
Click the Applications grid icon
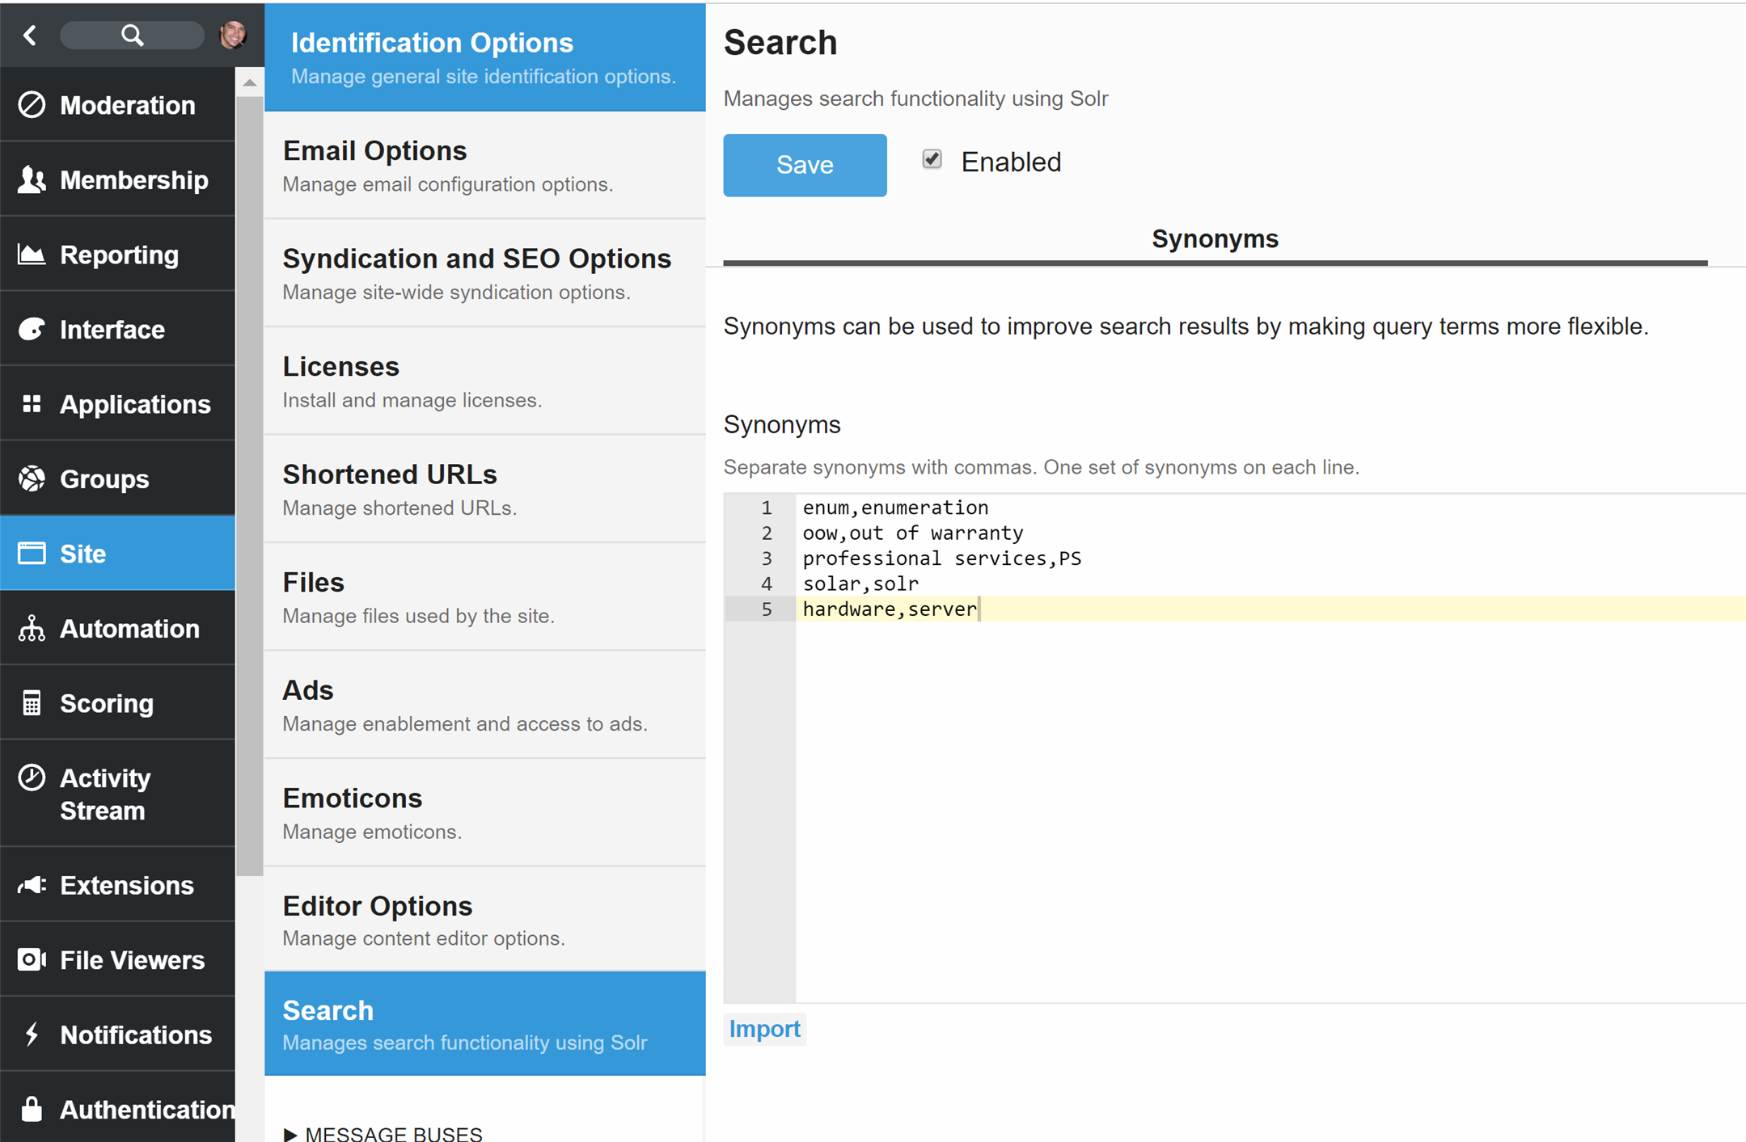[x=32, y=404]
